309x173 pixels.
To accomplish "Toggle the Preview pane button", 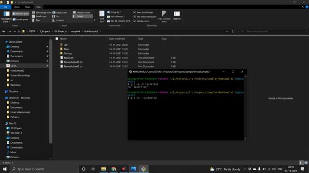I will click(x=21, y=14).
